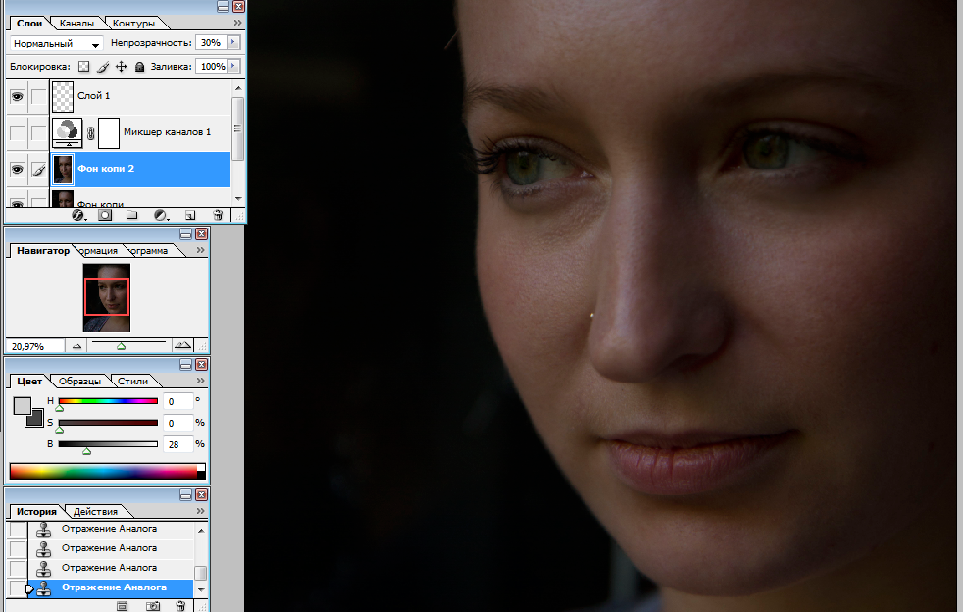The width and height of the screenshot is (963, 612).
Task: Click the B value field showing 28
Action: 178,444
